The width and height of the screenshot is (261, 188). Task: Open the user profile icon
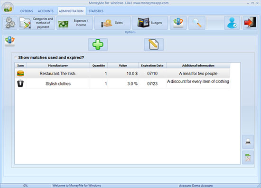pos(232,23)
